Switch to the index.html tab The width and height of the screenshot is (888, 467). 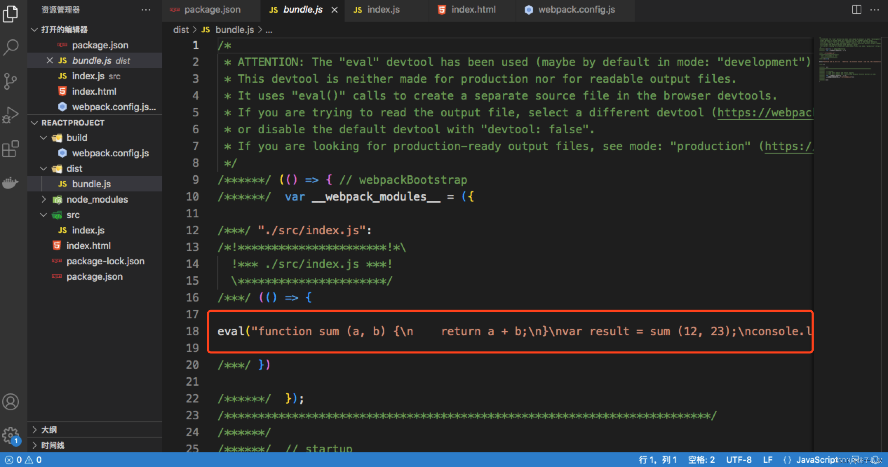point(472,10)
